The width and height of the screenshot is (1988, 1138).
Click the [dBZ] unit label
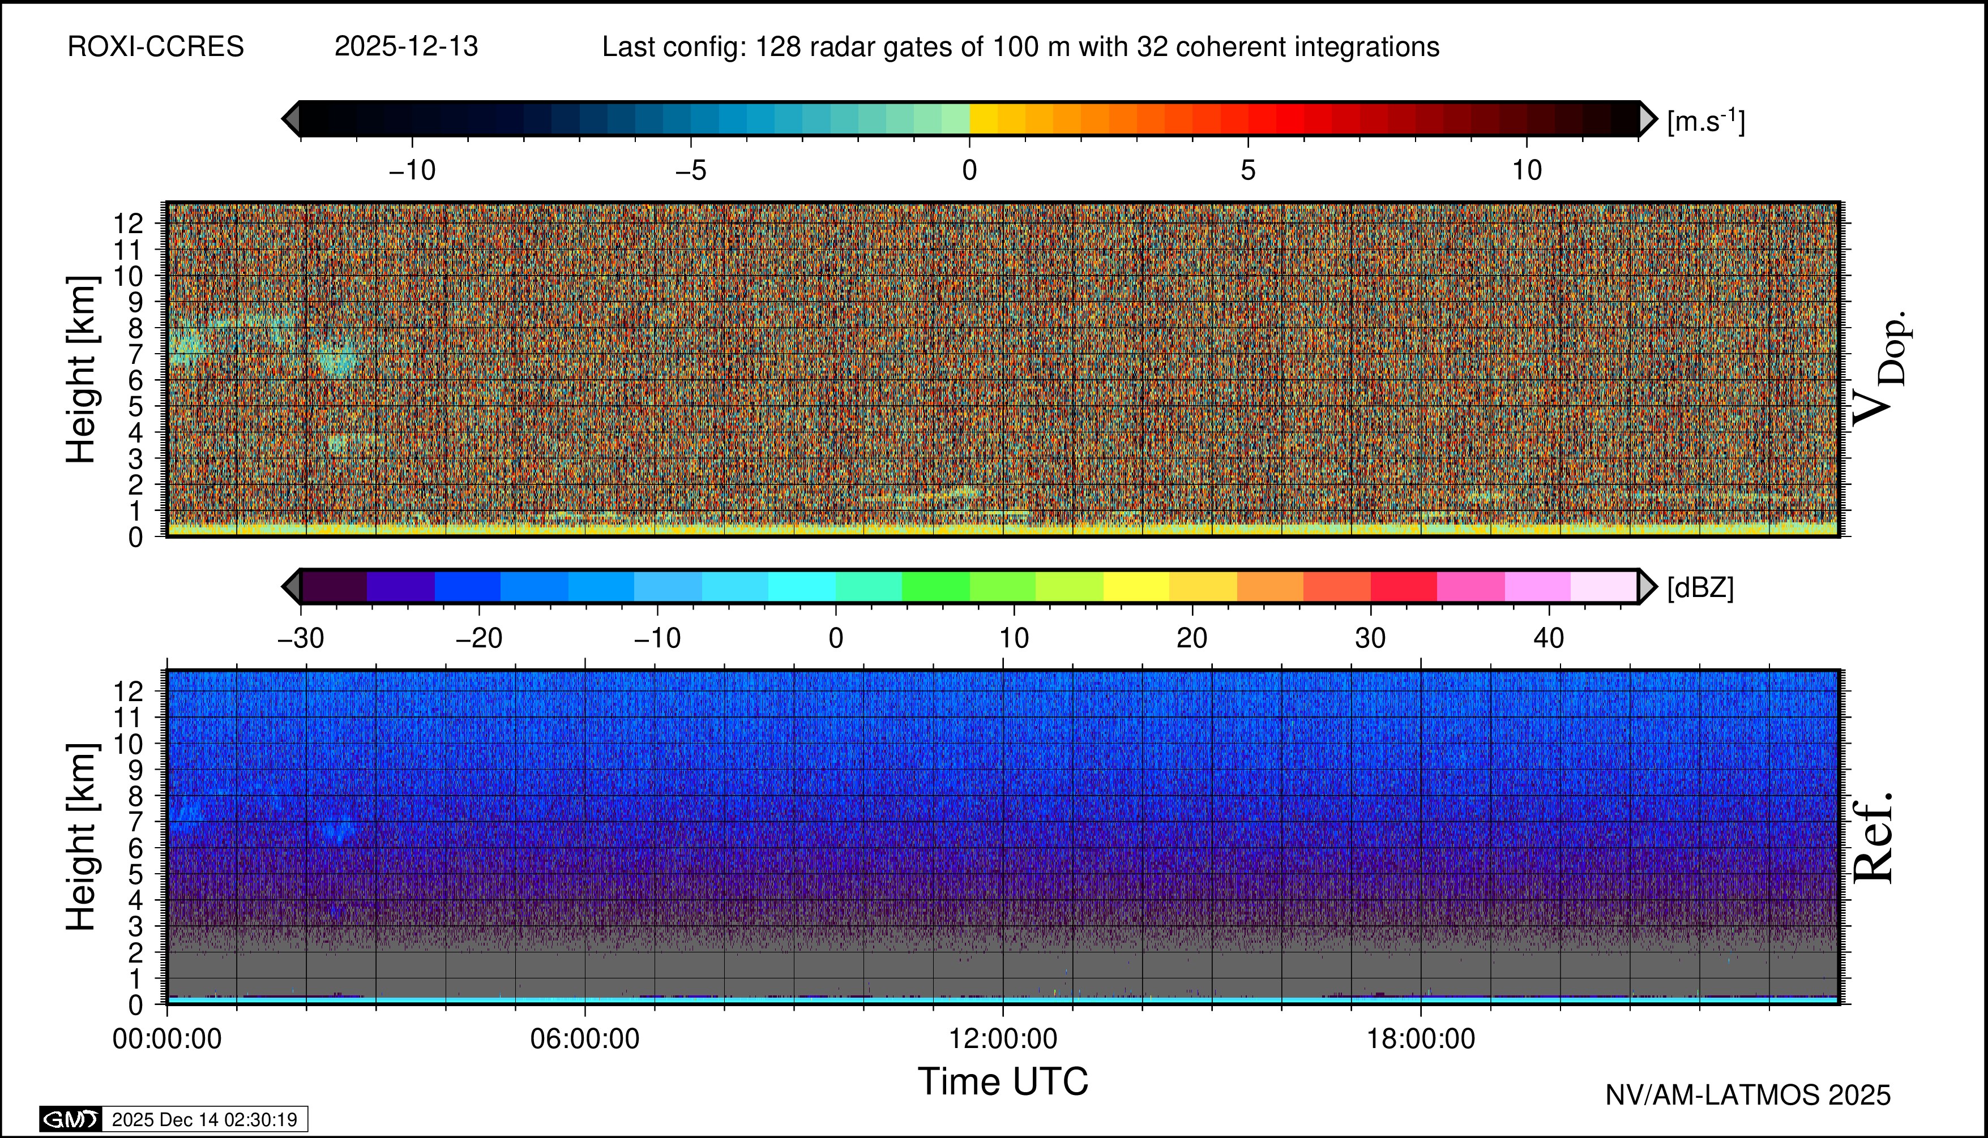point(1700,588)
